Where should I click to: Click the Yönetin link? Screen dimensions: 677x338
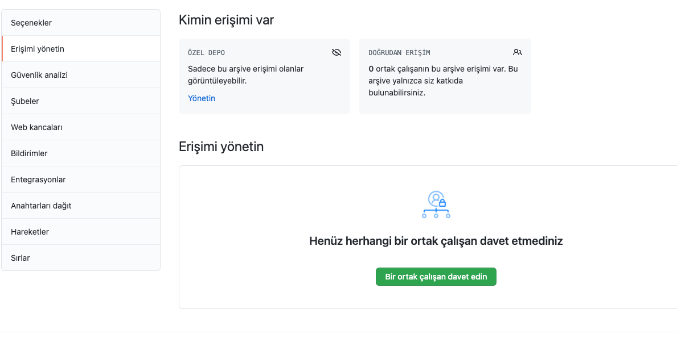tap(202, 98)
